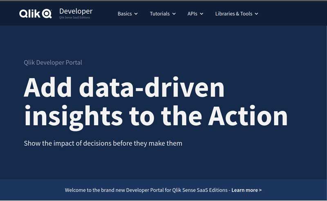327x201 pixels.
Task: Expand the chevron next to APIs
Action: coord(202,14)
